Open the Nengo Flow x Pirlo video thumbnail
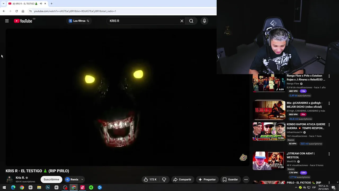Viewport: 339px width, 191px height. point(269,83)
